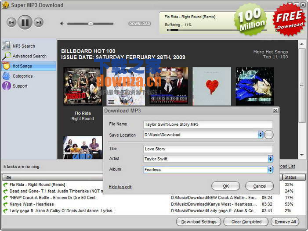Open the Save Location dropdown arrow
This screenshot has height=231, width=308.
click(x=260, y=135)
